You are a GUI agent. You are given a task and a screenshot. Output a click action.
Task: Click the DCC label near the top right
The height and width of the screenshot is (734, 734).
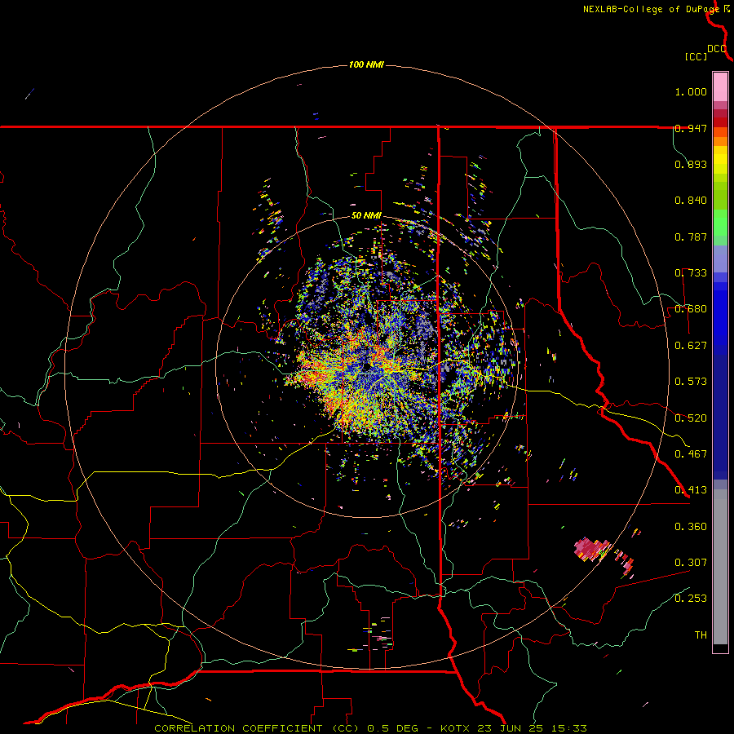[x=717, y=49]
